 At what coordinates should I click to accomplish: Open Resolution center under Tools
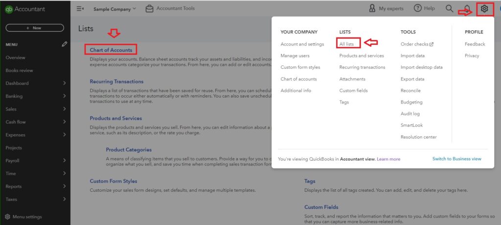[418, 137]
